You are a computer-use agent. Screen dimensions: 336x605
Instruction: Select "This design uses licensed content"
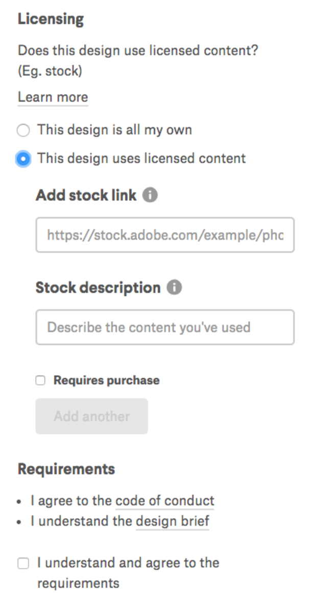click(x=23, y=158)
